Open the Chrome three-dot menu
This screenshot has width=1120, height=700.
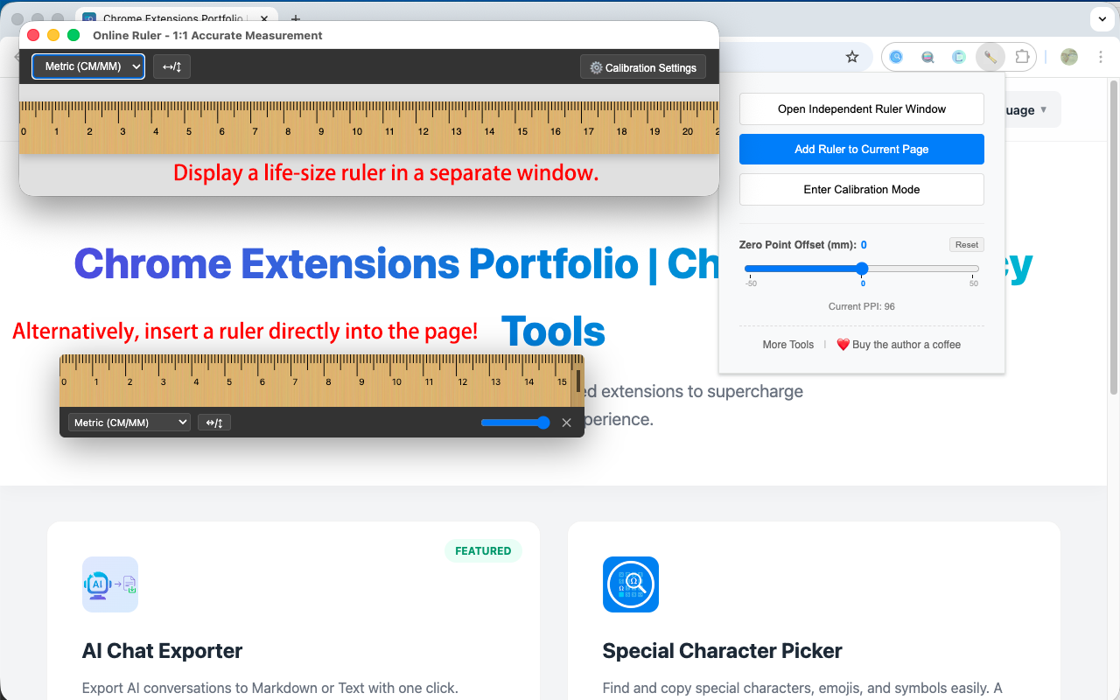click(1100, 57)
